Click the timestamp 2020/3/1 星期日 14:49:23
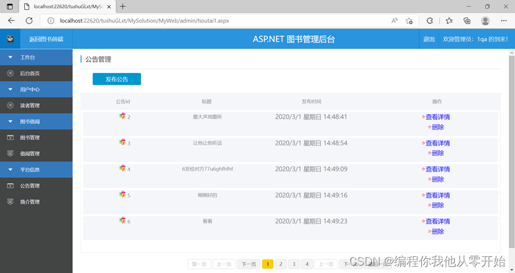The height and width of the screenshot is (273, 515). (x=311, y=221)
